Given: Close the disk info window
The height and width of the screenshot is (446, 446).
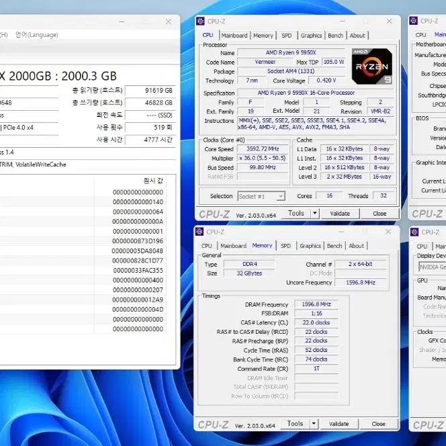Looking at the screenshot, I should pos(169,21).
